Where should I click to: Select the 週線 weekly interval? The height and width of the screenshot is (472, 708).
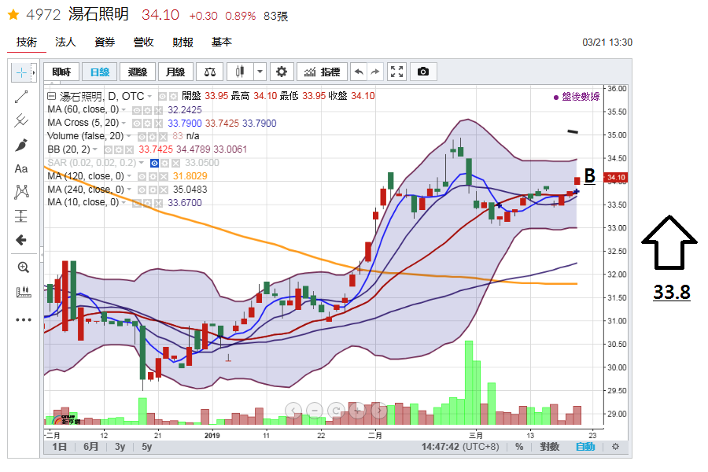[x=138, y=72]
